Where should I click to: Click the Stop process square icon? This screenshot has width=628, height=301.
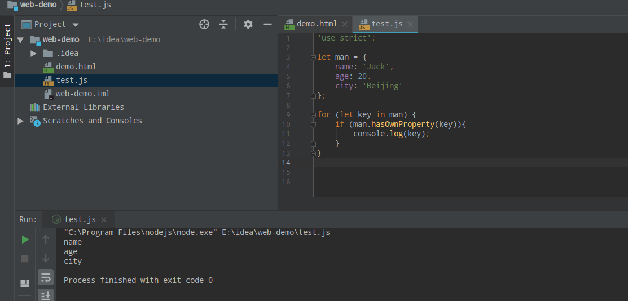[x=25, y=259]
